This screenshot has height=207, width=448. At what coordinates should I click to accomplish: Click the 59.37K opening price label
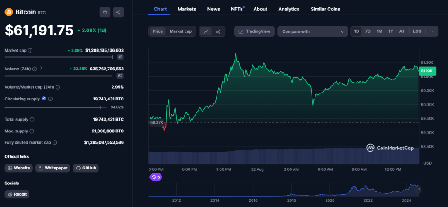point(157,123)
